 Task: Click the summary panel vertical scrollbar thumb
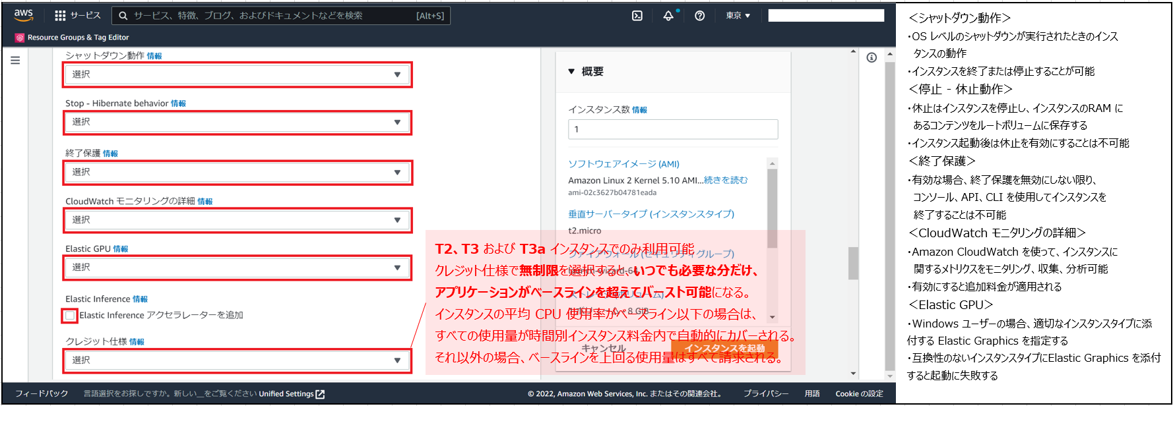point(772,208)
